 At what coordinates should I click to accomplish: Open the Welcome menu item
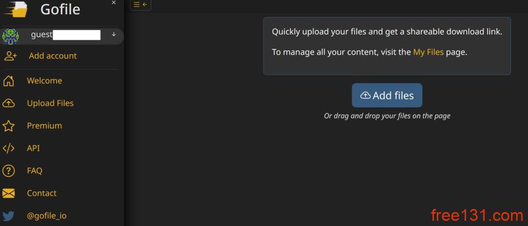tap(44, 81)
